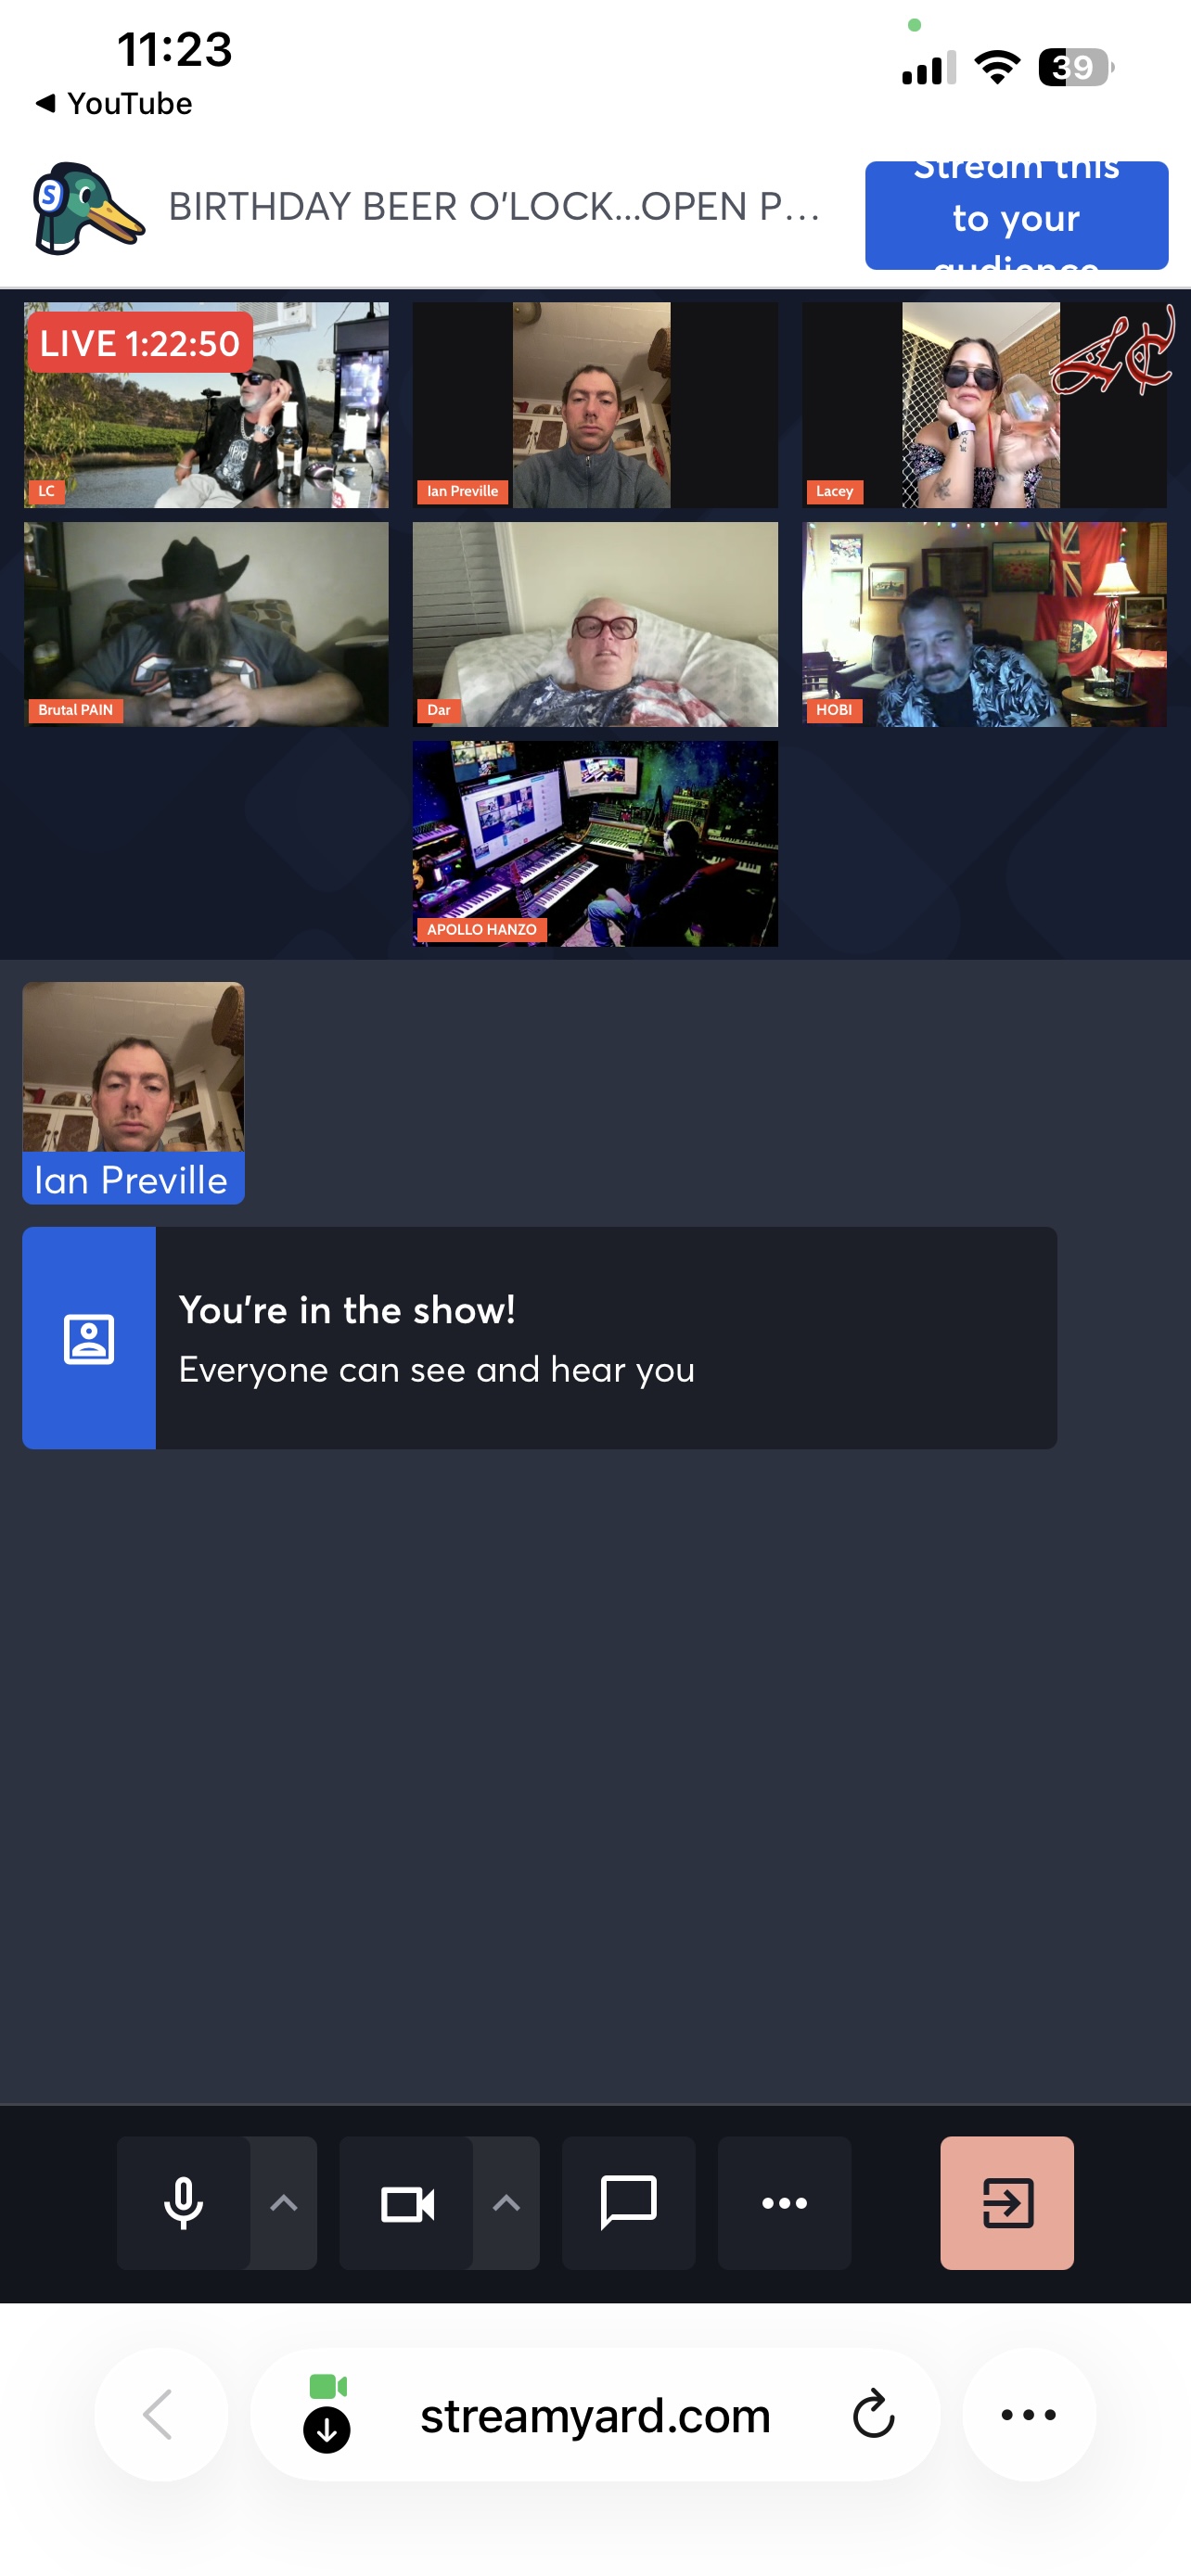Tap camera download indicator in address bar
The width and height of the screenshot is (1191, 2576).
pos(327,2414)
